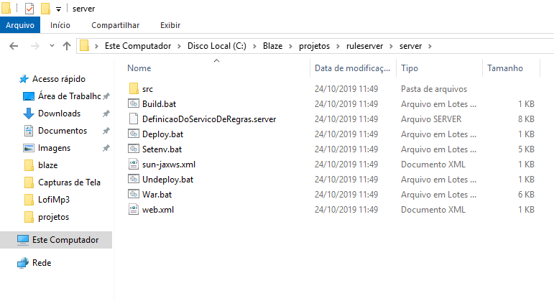Image resolution: width=554 pixels, height=301 pixels.
Task: Unpin Documentos pin icon
Action: click(106, 131)
